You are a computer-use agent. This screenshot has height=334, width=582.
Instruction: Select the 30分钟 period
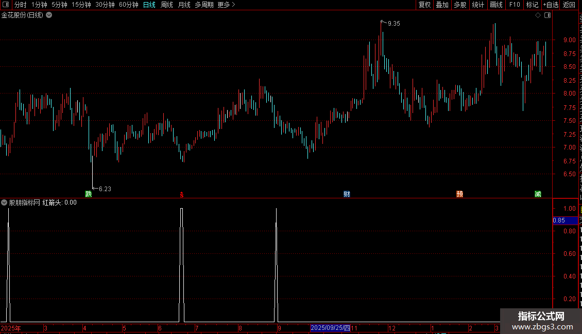105,5
